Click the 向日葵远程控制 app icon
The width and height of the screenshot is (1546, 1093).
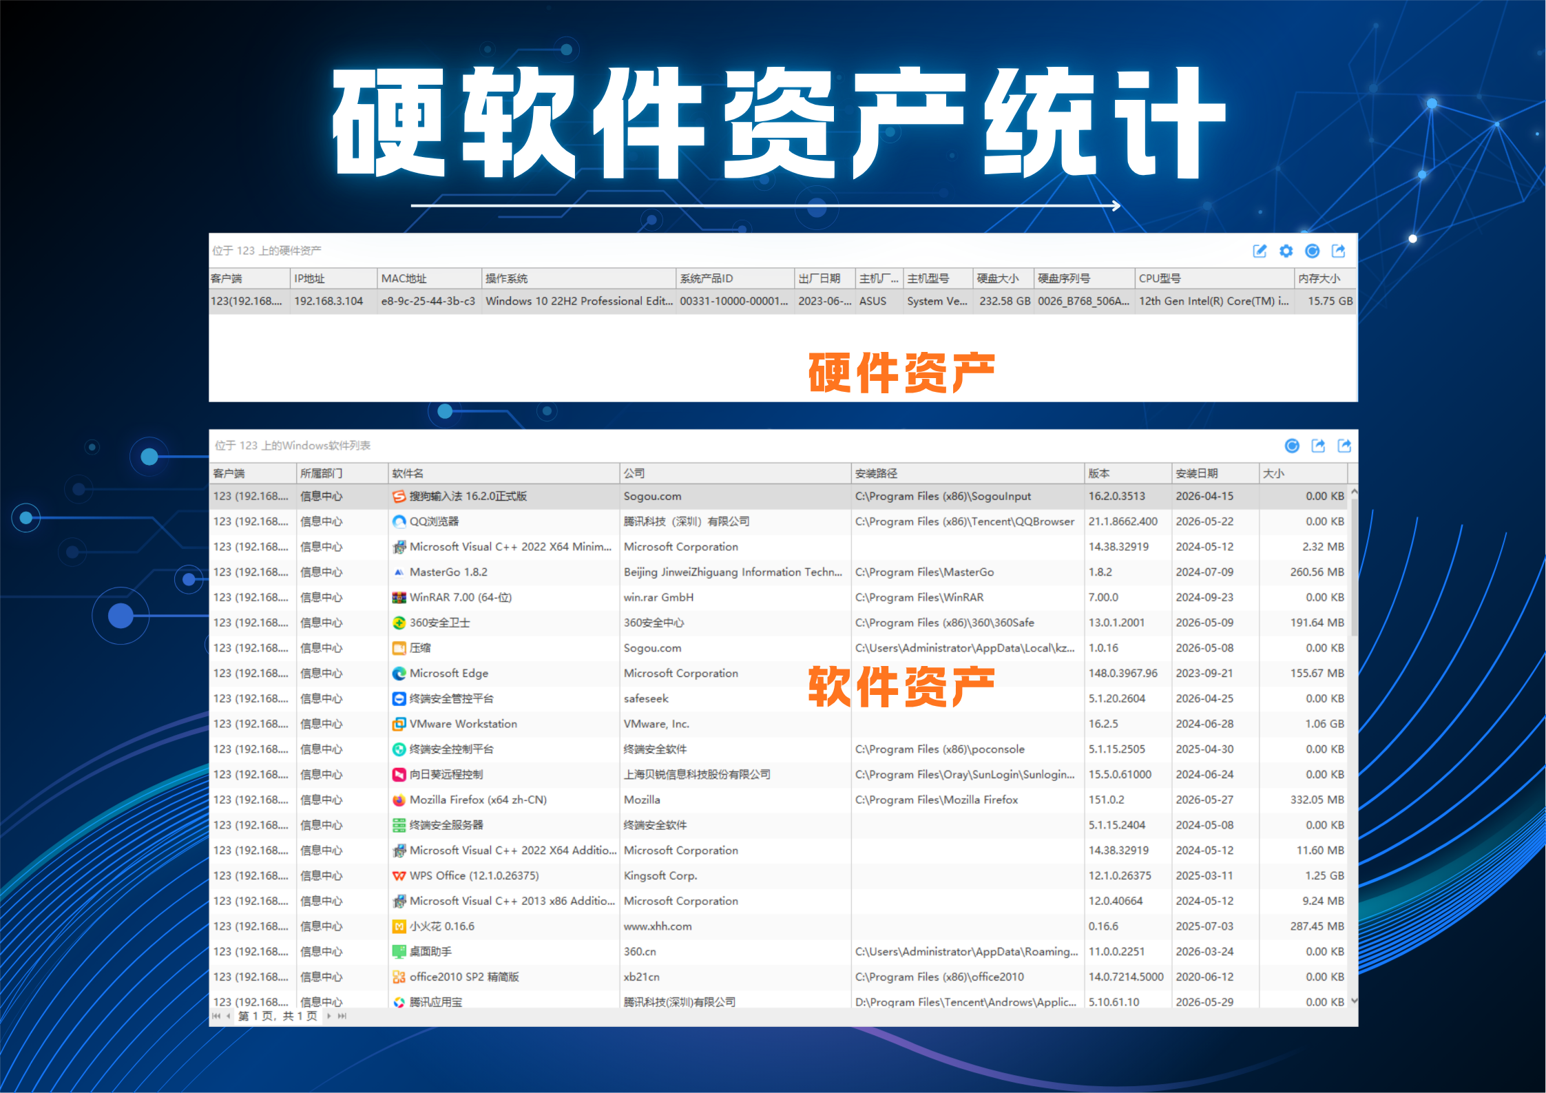point(399,775)
